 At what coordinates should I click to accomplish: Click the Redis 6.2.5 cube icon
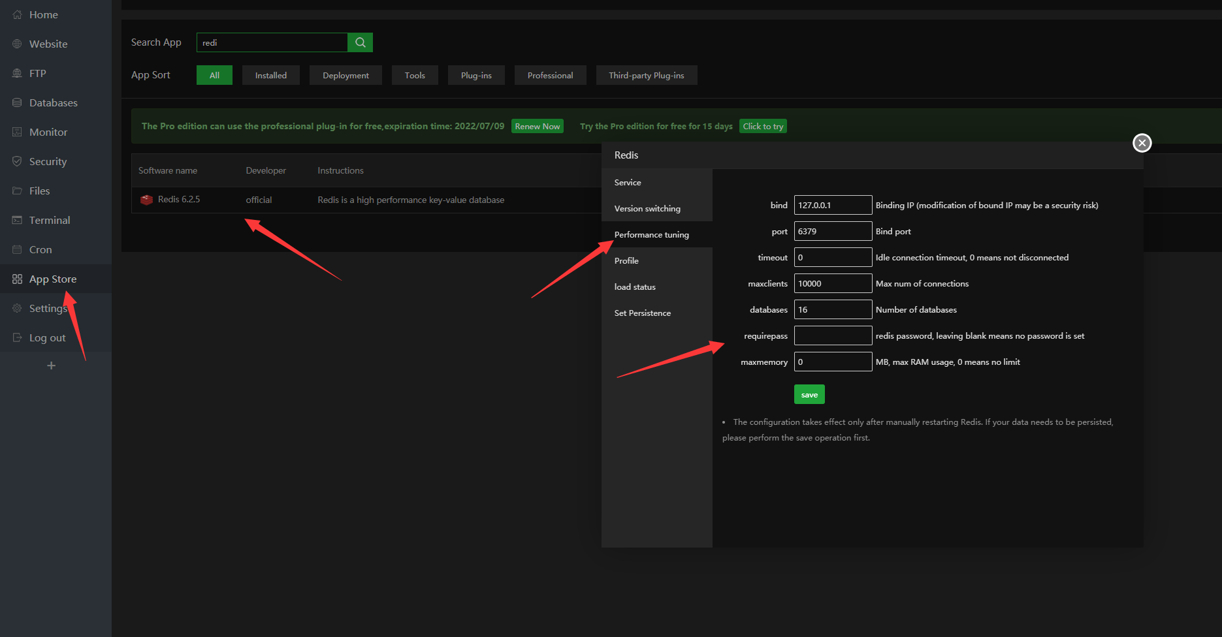click(147, 200)
